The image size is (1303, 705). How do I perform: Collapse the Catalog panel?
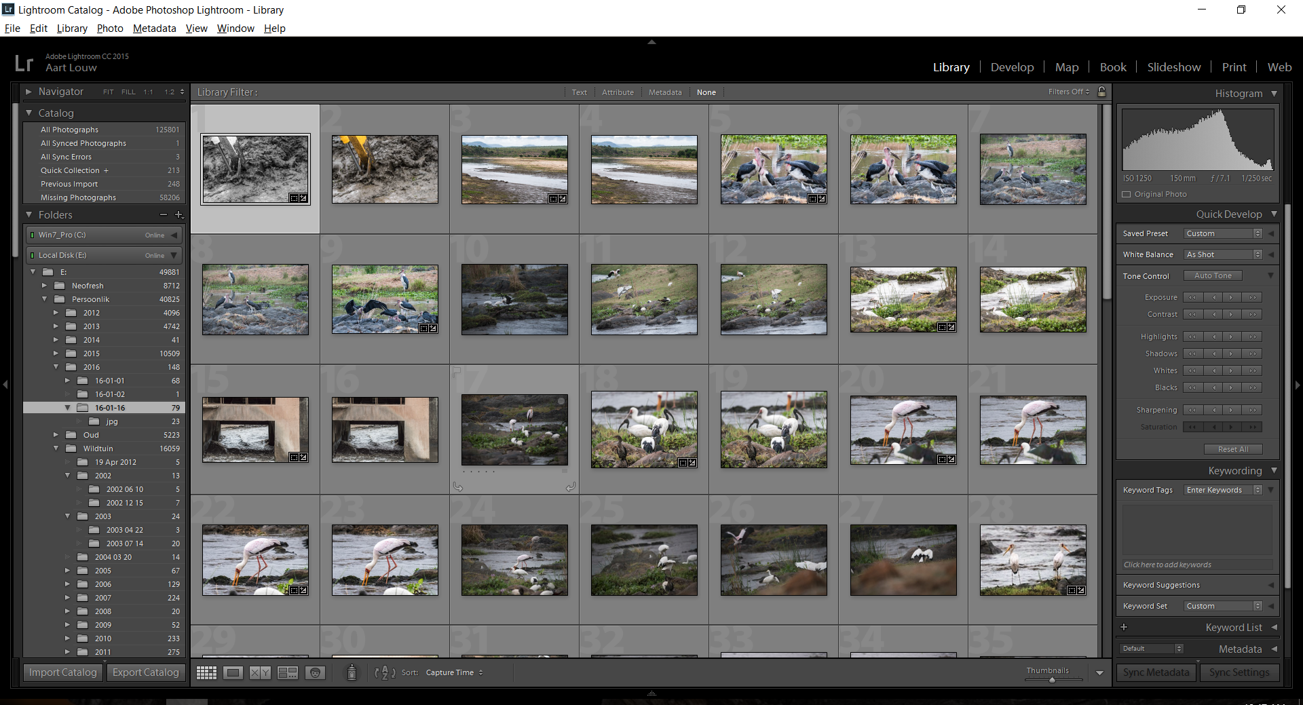[29, 113]
